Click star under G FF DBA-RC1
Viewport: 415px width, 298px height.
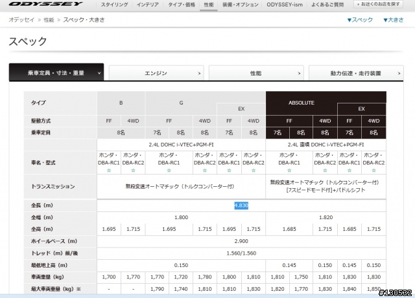[x=169, y=171]
